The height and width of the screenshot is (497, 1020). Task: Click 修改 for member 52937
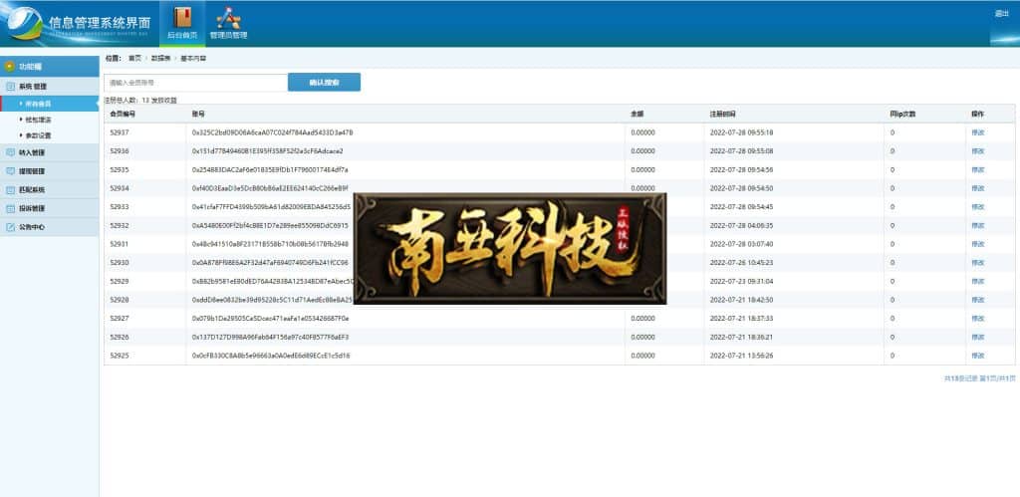pyautogui.click(x=978, y=132)
